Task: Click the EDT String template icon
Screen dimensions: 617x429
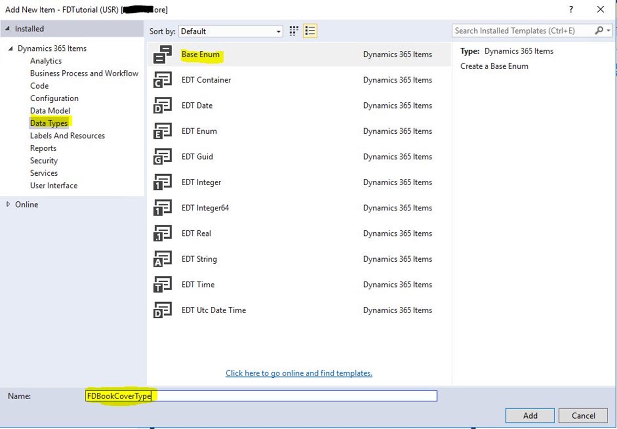Action: [163, 259]
